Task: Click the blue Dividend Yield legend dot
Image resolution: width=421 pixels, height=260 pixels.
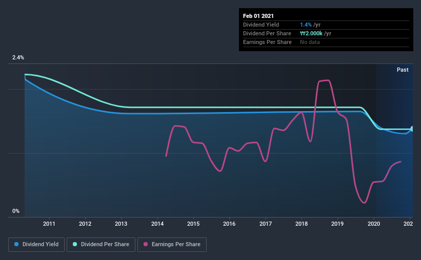Action: (16, 244)
